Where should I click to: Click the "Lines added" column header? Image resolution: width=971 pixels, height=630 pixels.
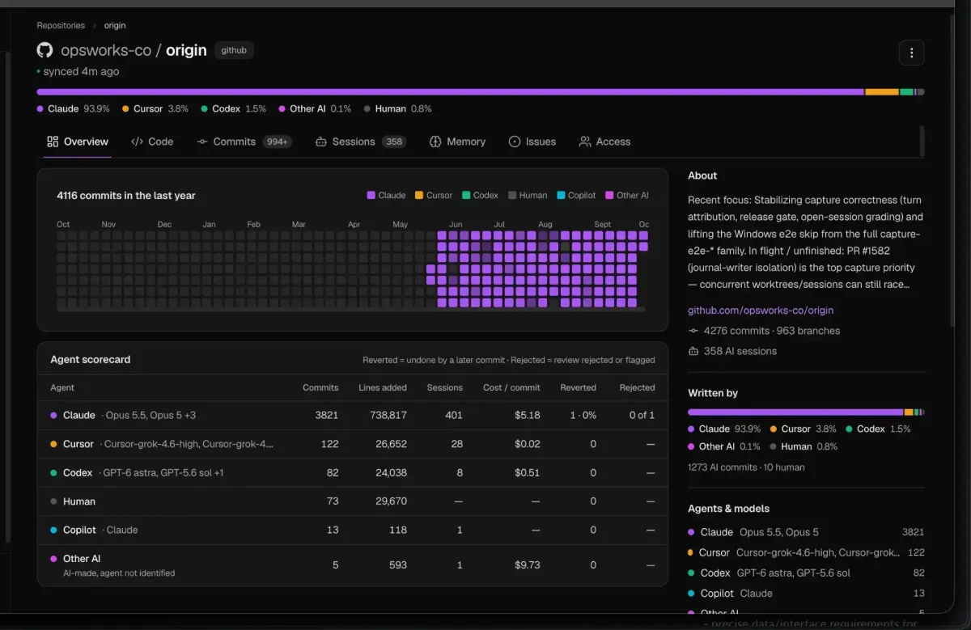pos(383,387)
